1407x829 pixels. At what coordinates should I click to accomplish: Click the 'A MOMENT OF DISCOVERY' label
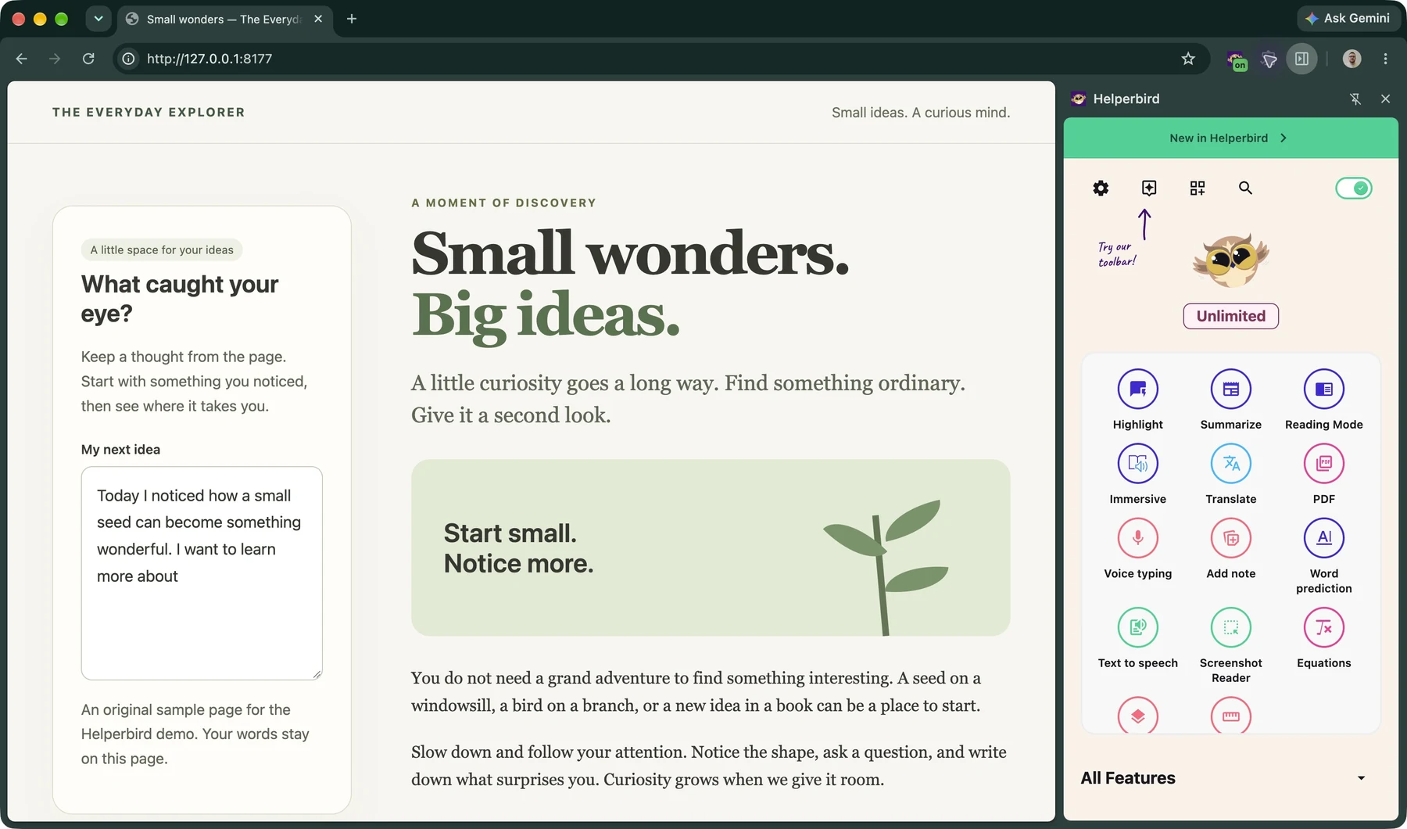504,203
